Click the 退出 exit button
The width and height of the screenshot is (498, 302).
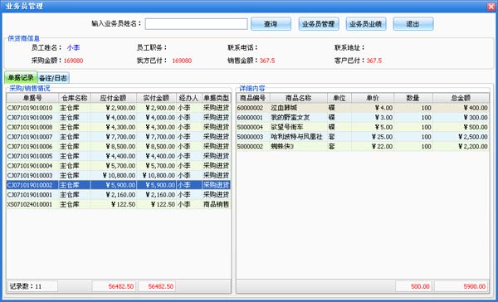click(413, 24)
